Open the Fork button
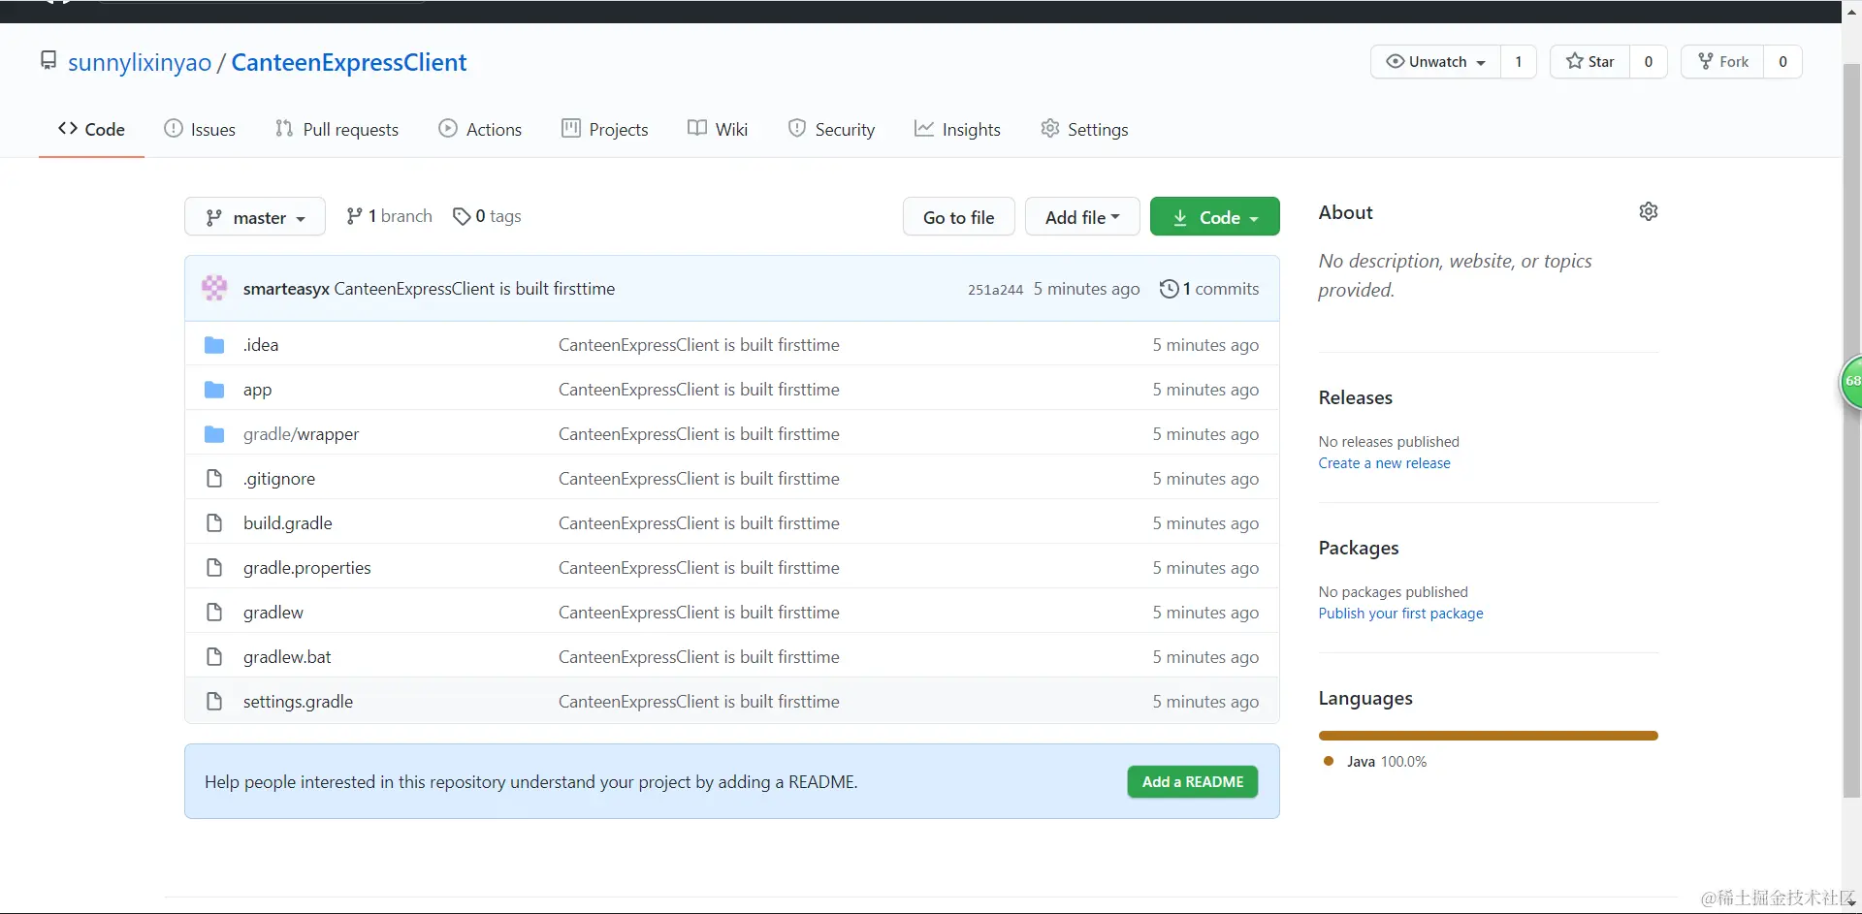 [x=1723, y=62]
